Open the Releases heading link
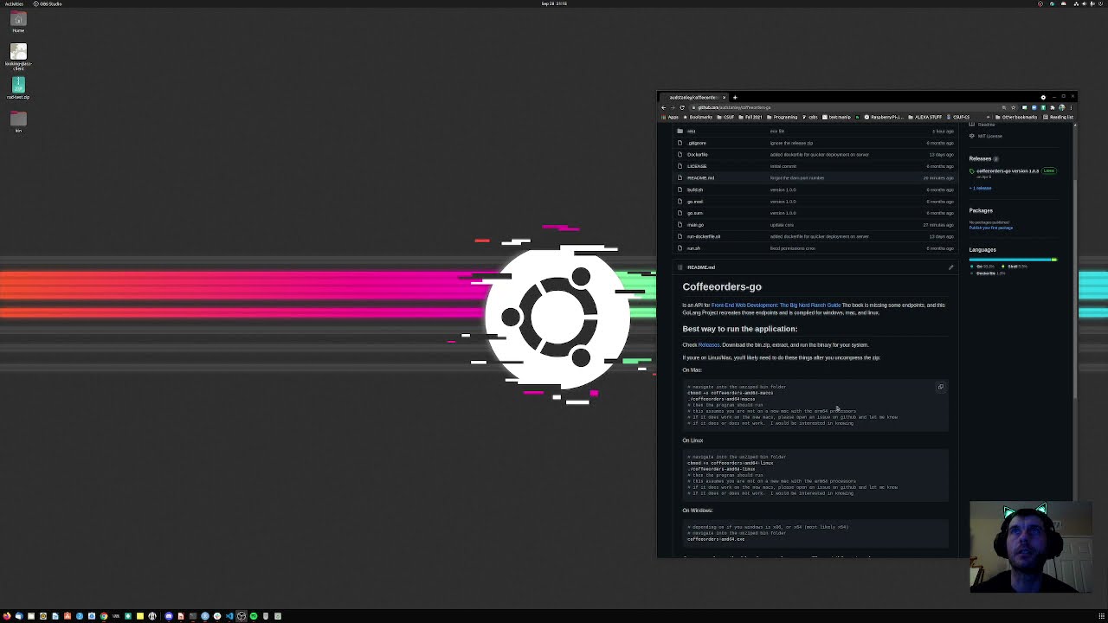Image resolution: width=1108 pixels, height=623 pixels. pyautogui.click(x=980, y=158)
